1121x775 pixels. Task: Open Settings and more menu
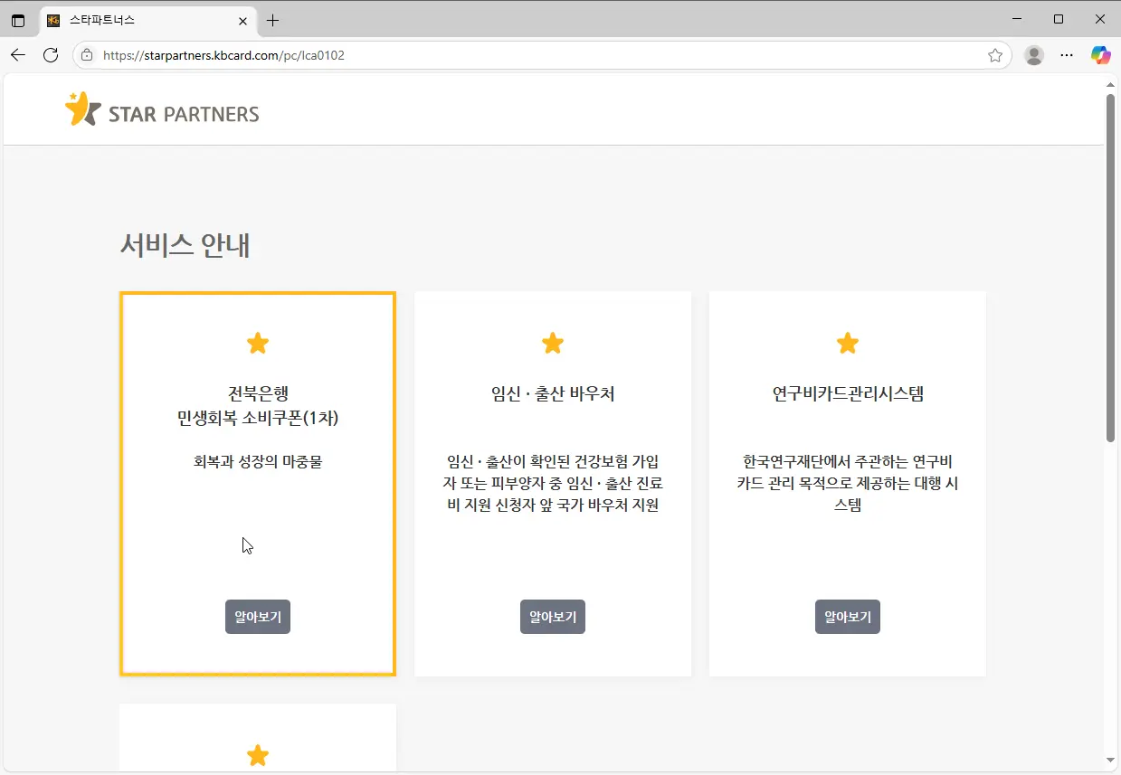1067,55
